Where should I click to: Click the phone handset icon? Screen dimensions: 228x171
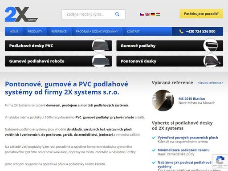(181, 32)
